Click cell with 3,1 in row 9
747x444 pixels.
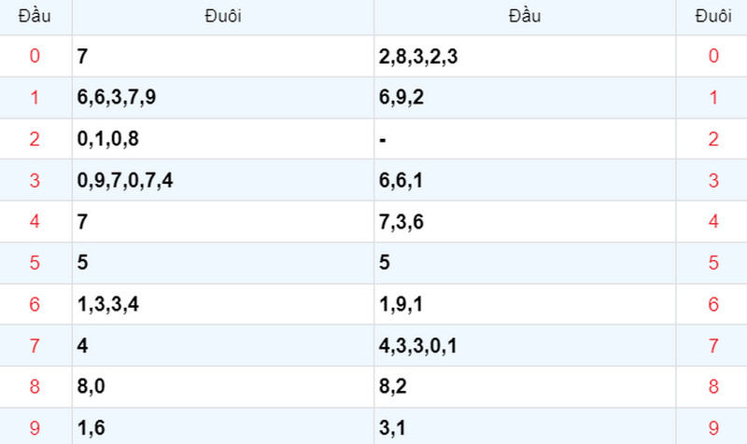coord(525,426)
